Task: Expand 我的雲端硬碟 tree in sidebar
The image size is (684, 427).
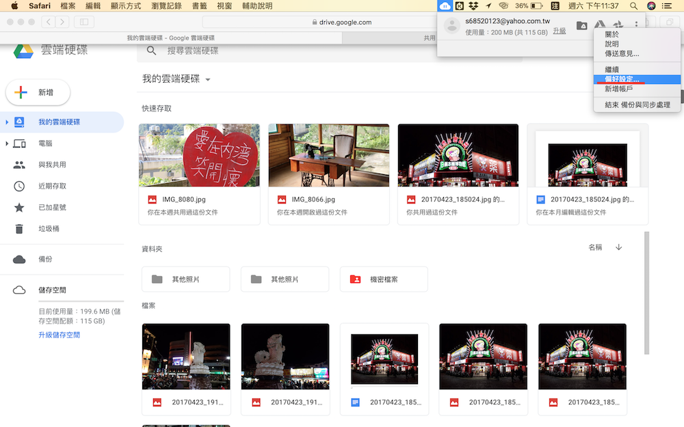Action: click(x=7, y=122)
